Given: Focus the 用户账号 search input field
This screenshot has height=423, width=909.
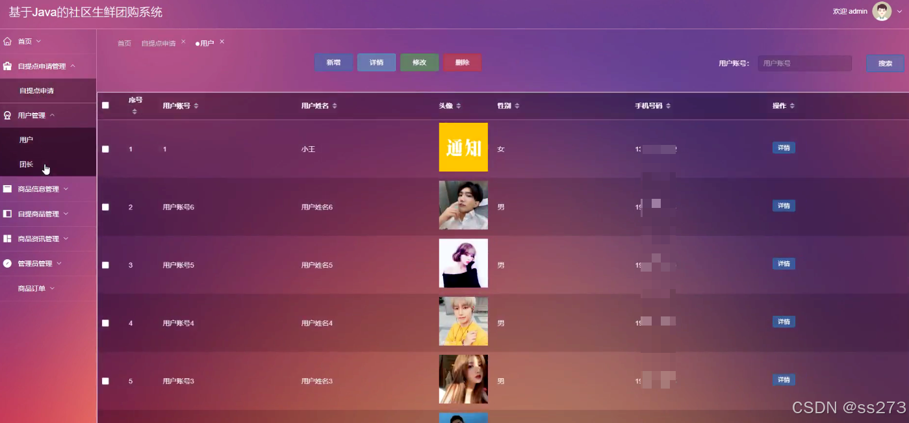Looking at the screenshot, I should [x=804, y=63].
